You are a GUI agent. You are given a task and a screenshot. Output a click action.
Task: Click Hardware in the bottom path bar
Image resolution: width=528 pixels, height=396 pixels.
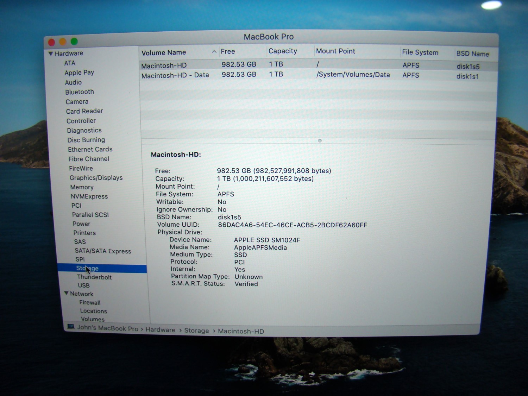click(x=160, y=330)
